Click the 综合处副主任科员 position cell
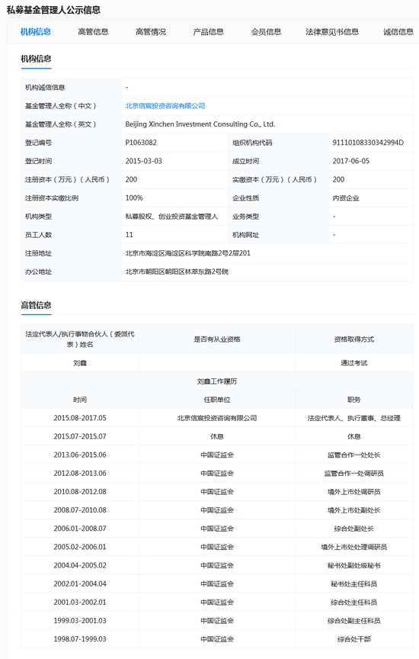This screenshot has height=659, width=419. point(354,621)
